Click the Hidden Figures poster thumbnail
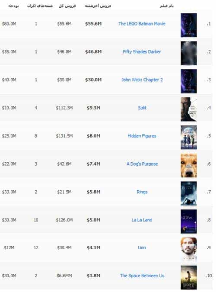Viewport: 216px width, 292px height. point(189,137)
